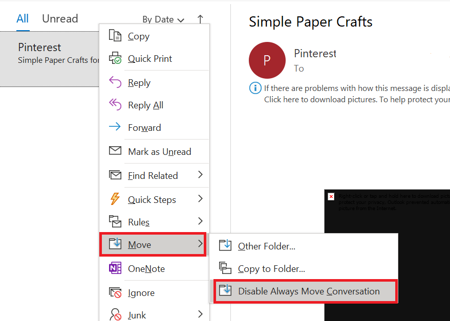Click the blocked image download placeholder text
450x321 pixels.
coord(394,202)
